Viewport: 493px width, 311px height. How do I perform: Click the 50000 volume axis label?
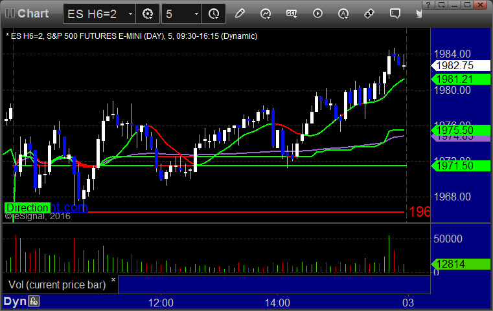pyautogui.click(x=448, y=239)
